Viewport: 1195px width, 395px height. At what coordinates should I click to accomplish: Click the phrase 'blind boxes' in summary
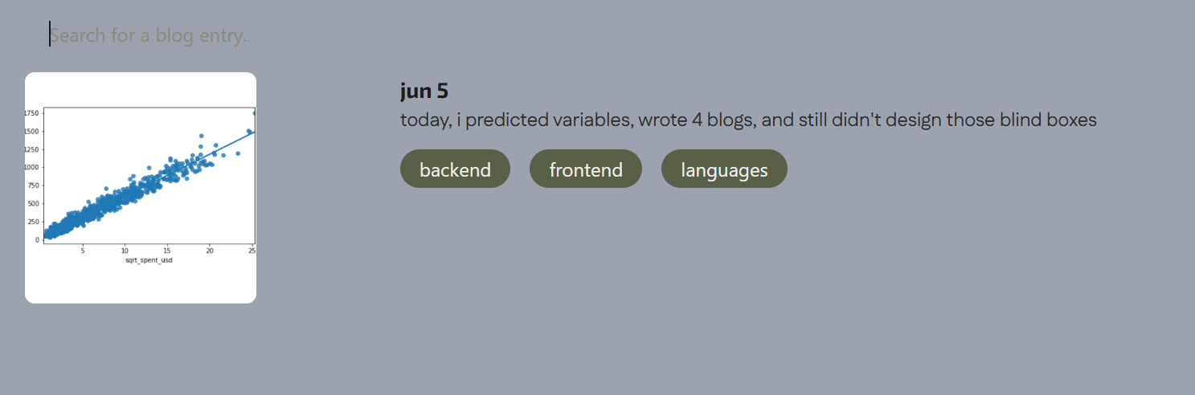1048,120
